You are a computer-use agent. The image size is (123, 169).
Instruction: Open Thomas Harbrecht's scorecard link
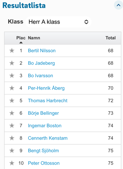pyautogui.click(x=48, y=101)
